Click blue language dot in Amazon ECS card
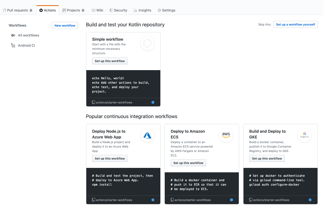Image resolution: width=323 pixels, height=207 pixels. coord(231,200)
